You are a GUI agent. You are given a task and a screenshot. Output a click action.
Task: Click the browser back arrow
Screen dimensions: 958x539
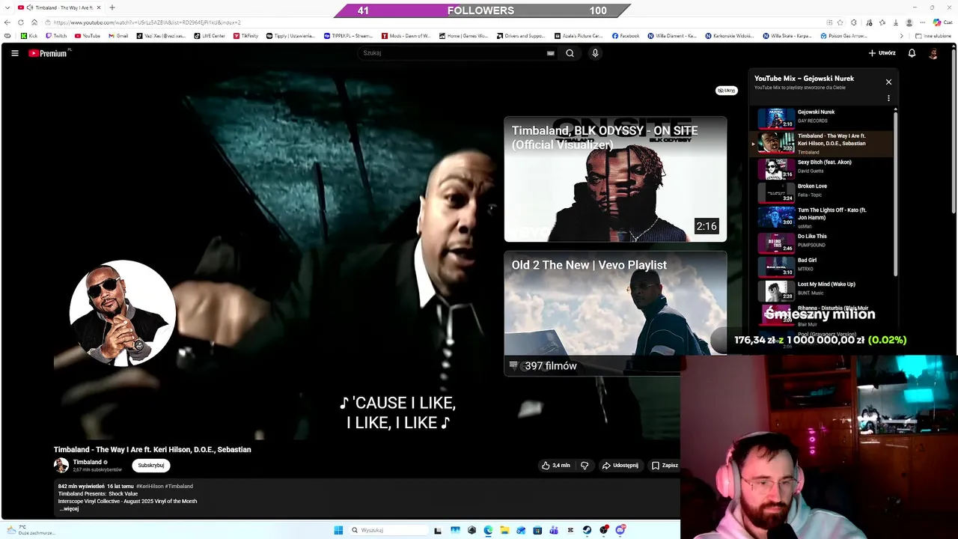click(x=7, y=22)
